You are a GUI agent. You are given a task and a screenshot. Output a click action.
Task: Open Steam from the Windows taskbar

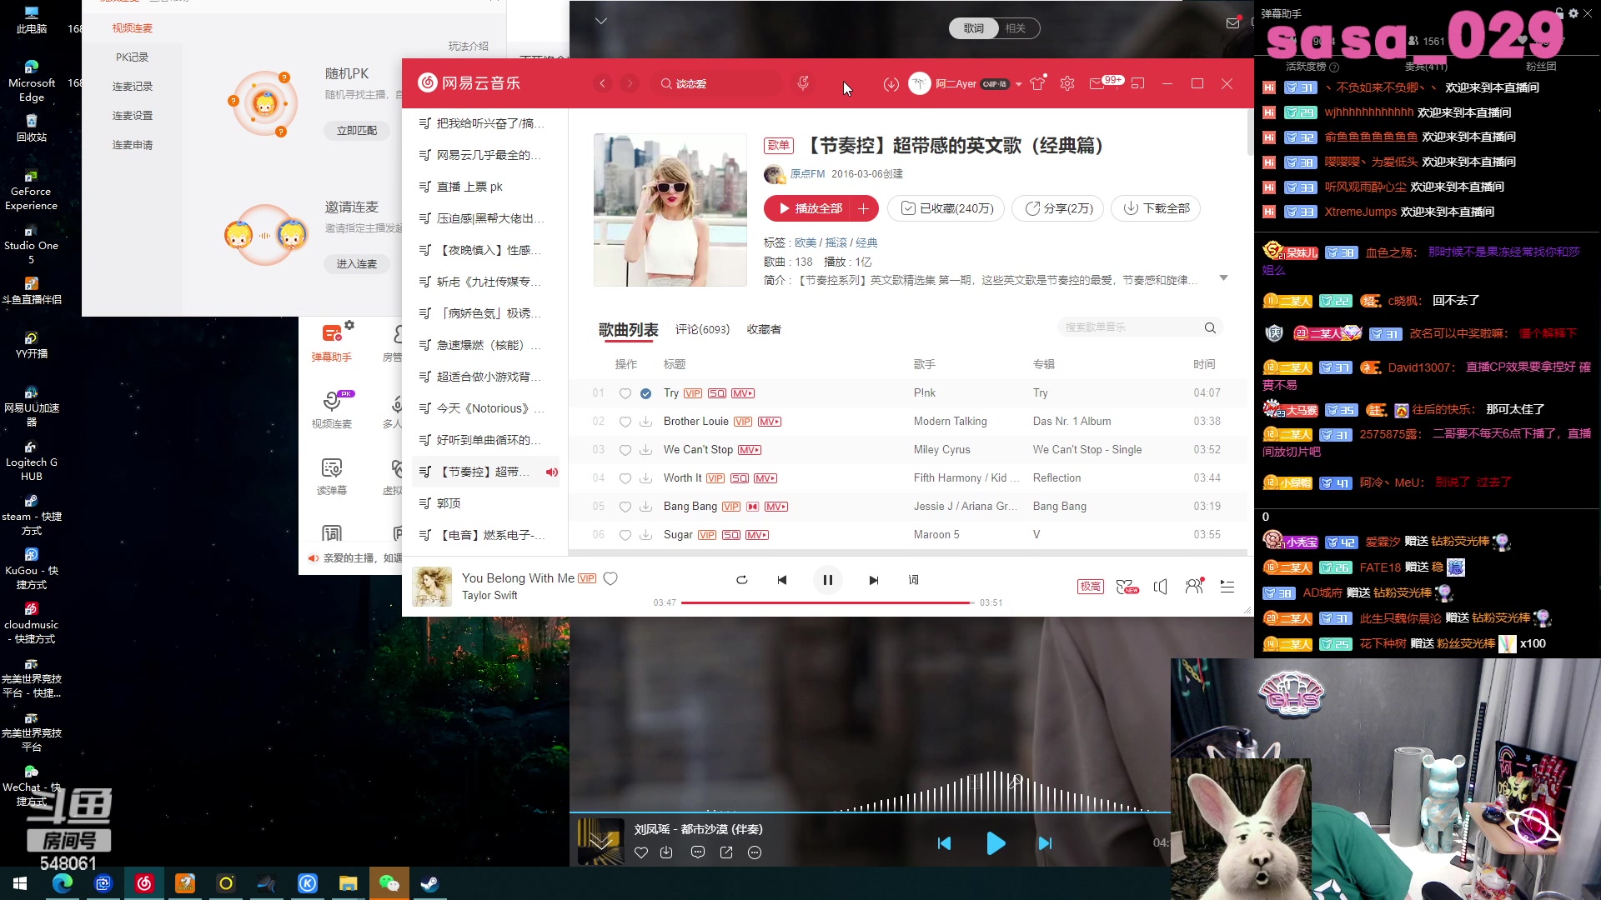[429, 883]
